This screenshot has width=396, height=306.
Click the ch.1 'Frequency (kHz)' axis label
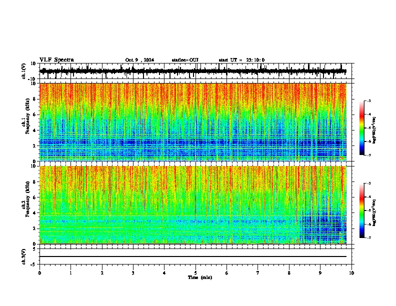point(27,116)
